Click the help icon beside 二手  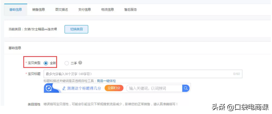point(80,63)
